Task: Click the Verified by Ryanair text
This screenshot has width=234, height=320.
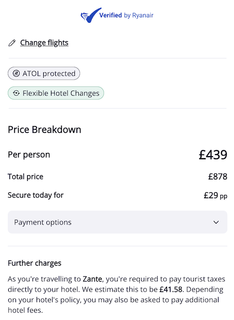Action: coord(126,16)
